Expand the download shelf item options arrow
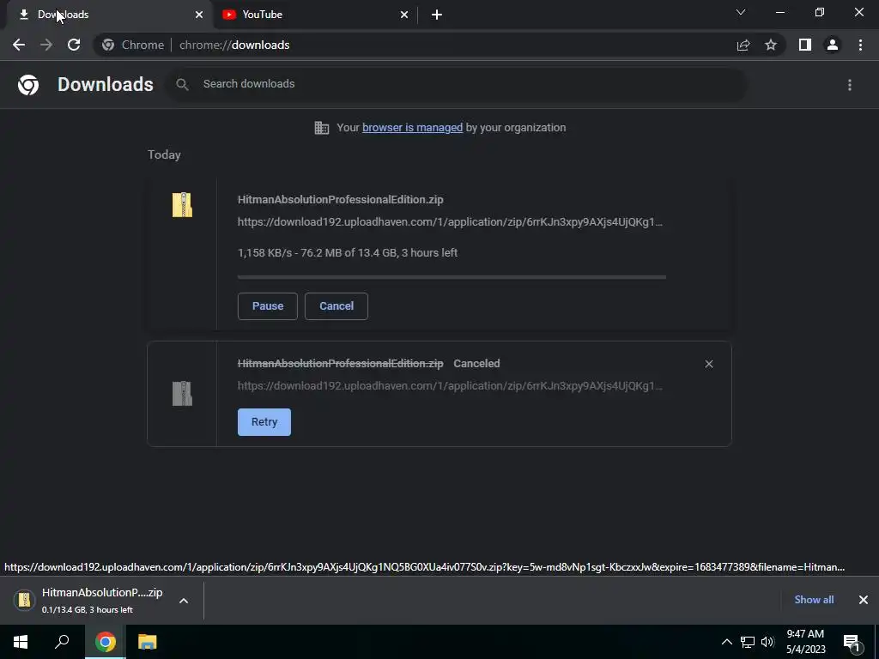879x659 pixels. (184, 601)
